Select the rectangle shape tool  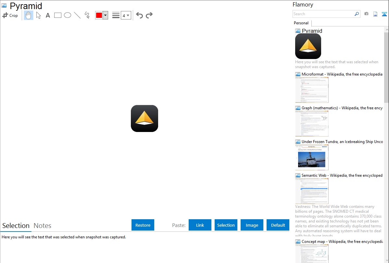click(58, 15)
